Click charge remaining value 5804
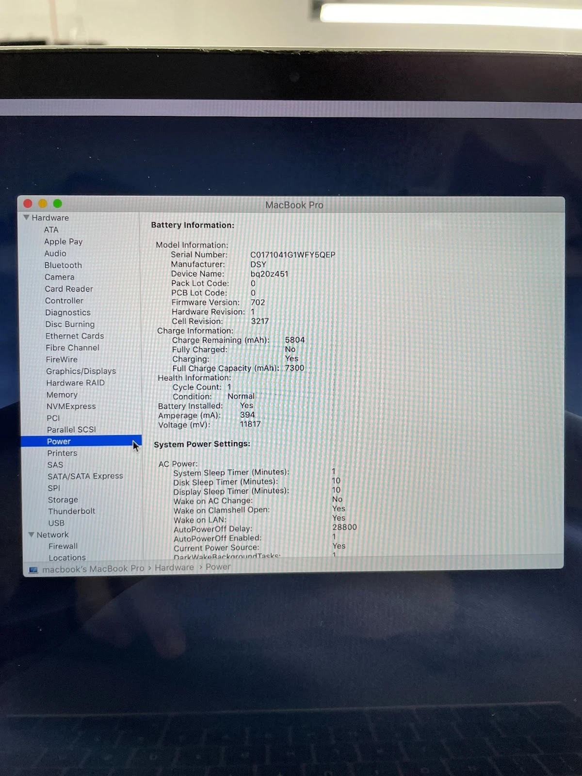The height and width of the screenshot is (776, 582). tap(295, 340)
